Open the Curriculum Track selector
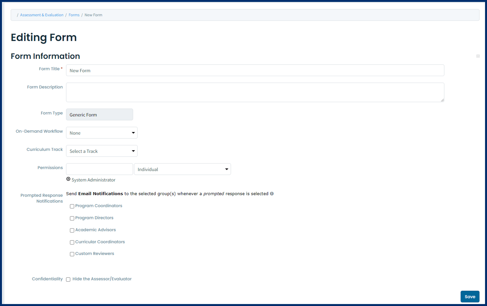 point(101,151)
